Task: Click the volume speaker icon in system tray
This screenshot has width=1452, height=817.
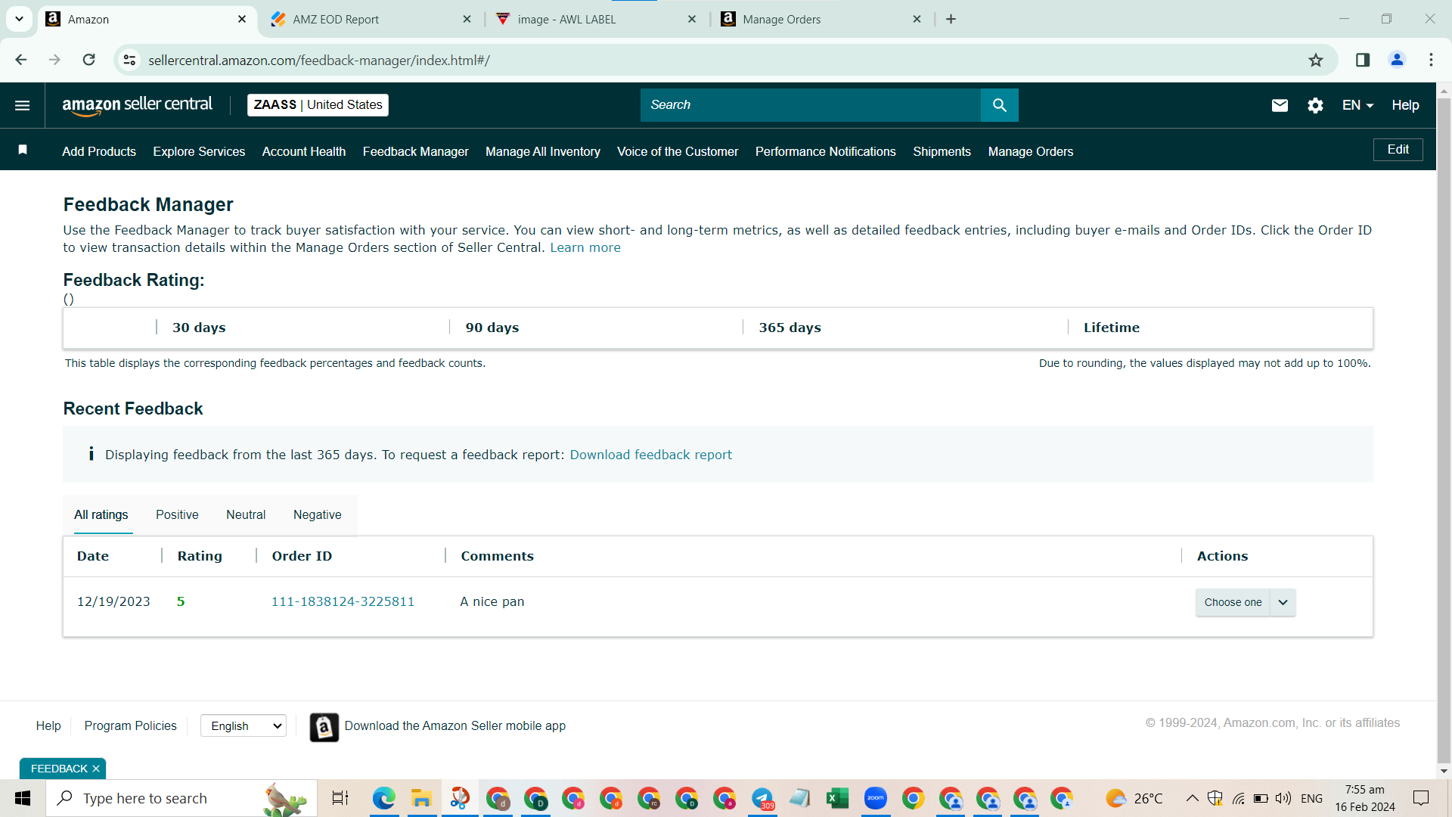Action: [x=1283, y=798]
